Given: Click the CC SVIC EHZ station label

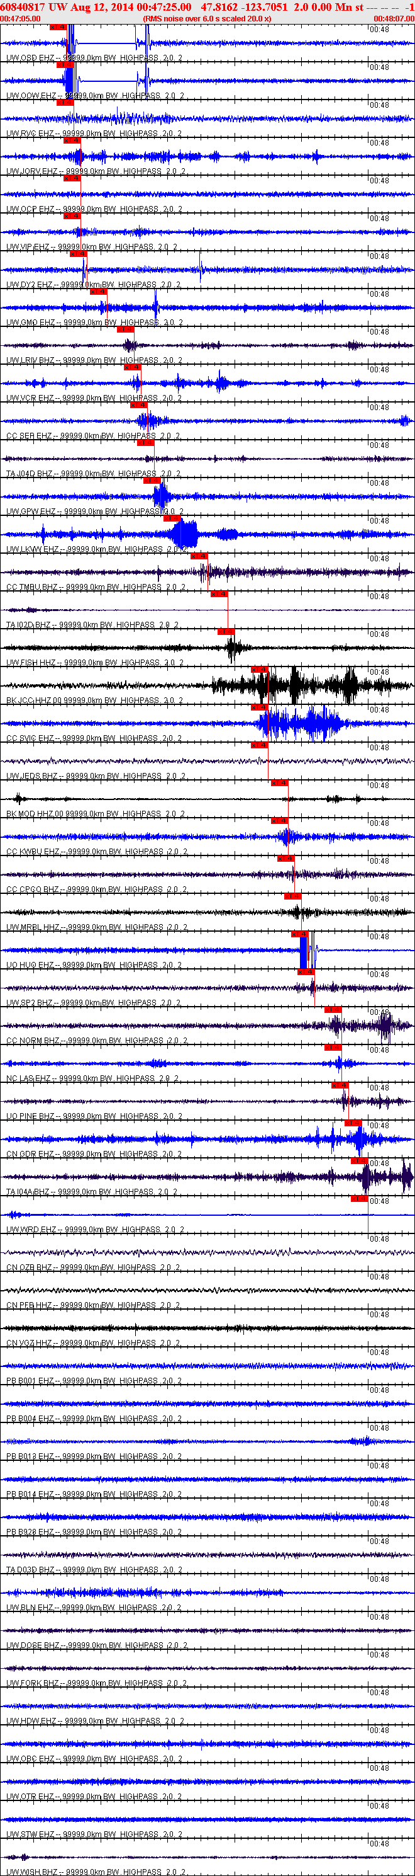Looking at the screenshot, I should [94, 738].
